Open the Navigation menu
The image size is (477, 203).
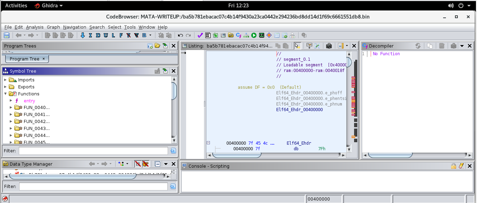(x=75, y=27)
